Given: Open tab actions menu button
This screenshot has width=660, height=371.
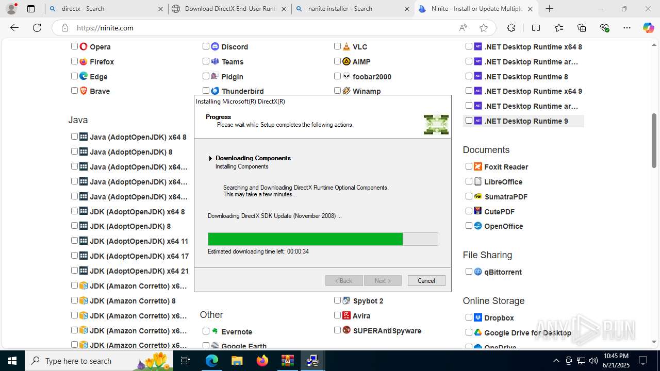Looking at the screenshot, I should coord(31,9).
